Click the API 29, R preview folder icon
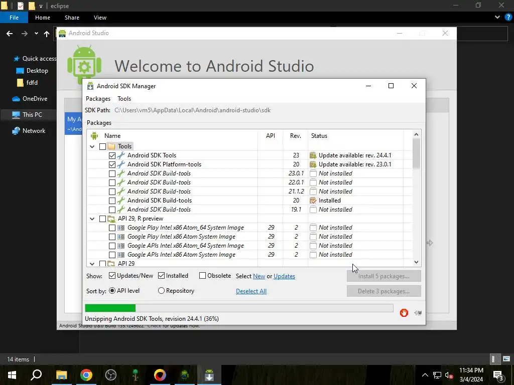This screenshot has height=385, width=514. click(x=111, y=219)
